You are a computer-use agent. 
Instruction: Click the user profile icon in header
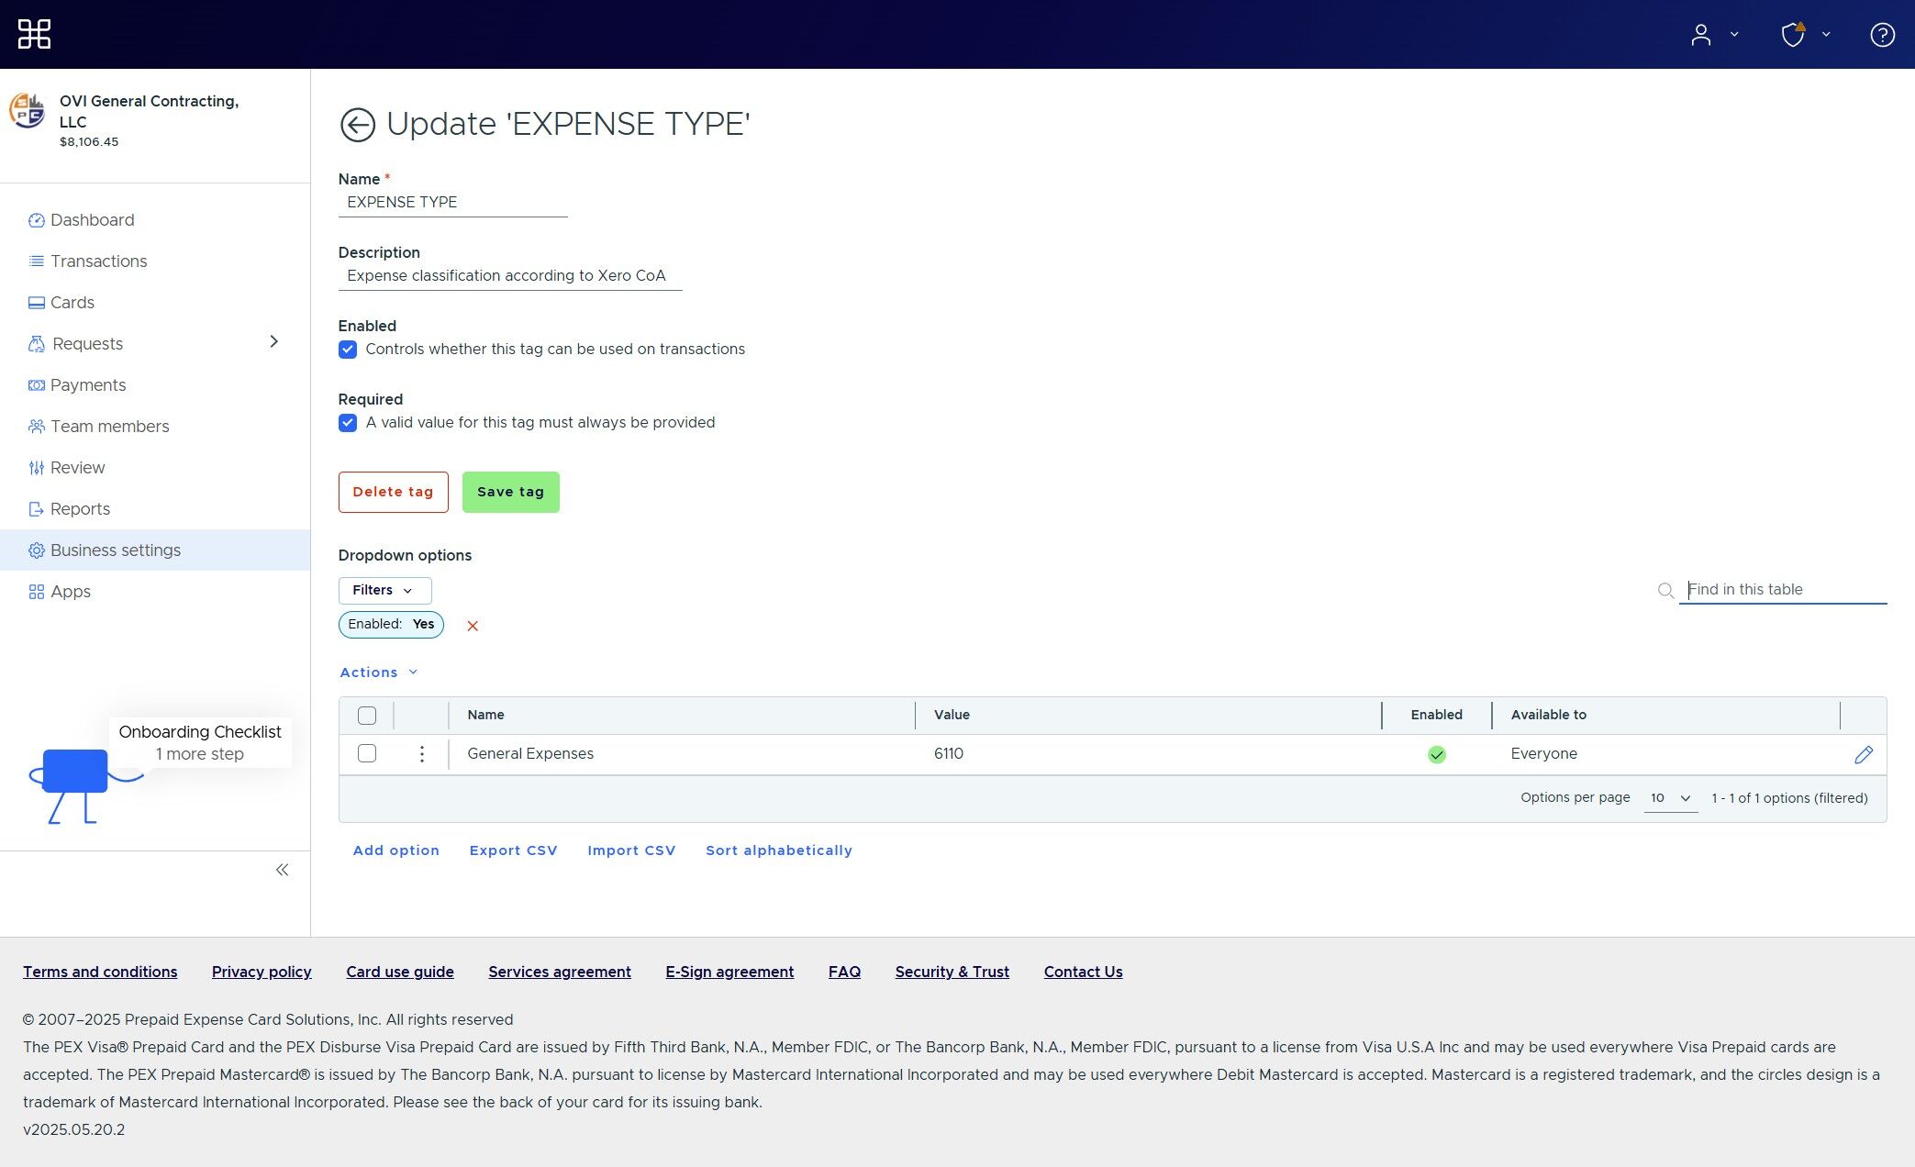tap(1701, 35)
